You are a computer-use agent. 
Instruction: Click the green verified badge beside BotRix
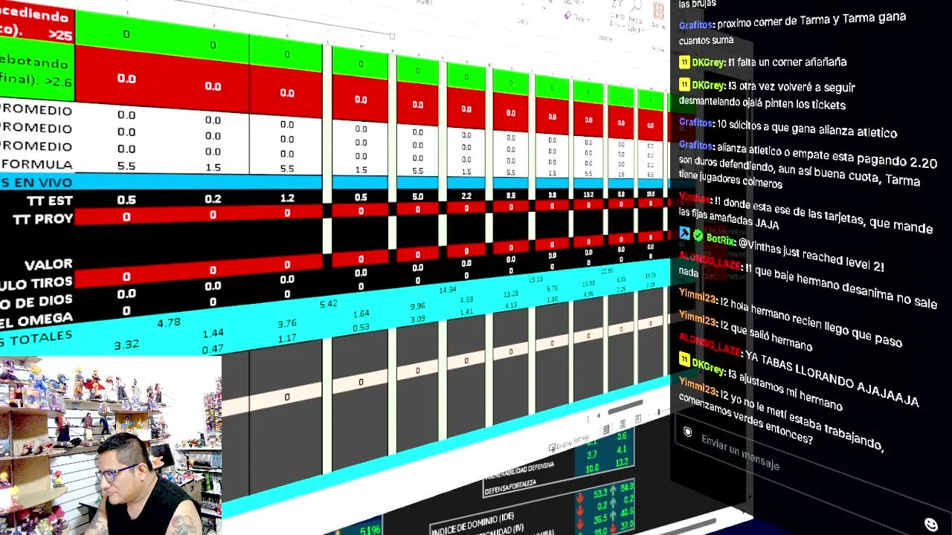point(698,236)
